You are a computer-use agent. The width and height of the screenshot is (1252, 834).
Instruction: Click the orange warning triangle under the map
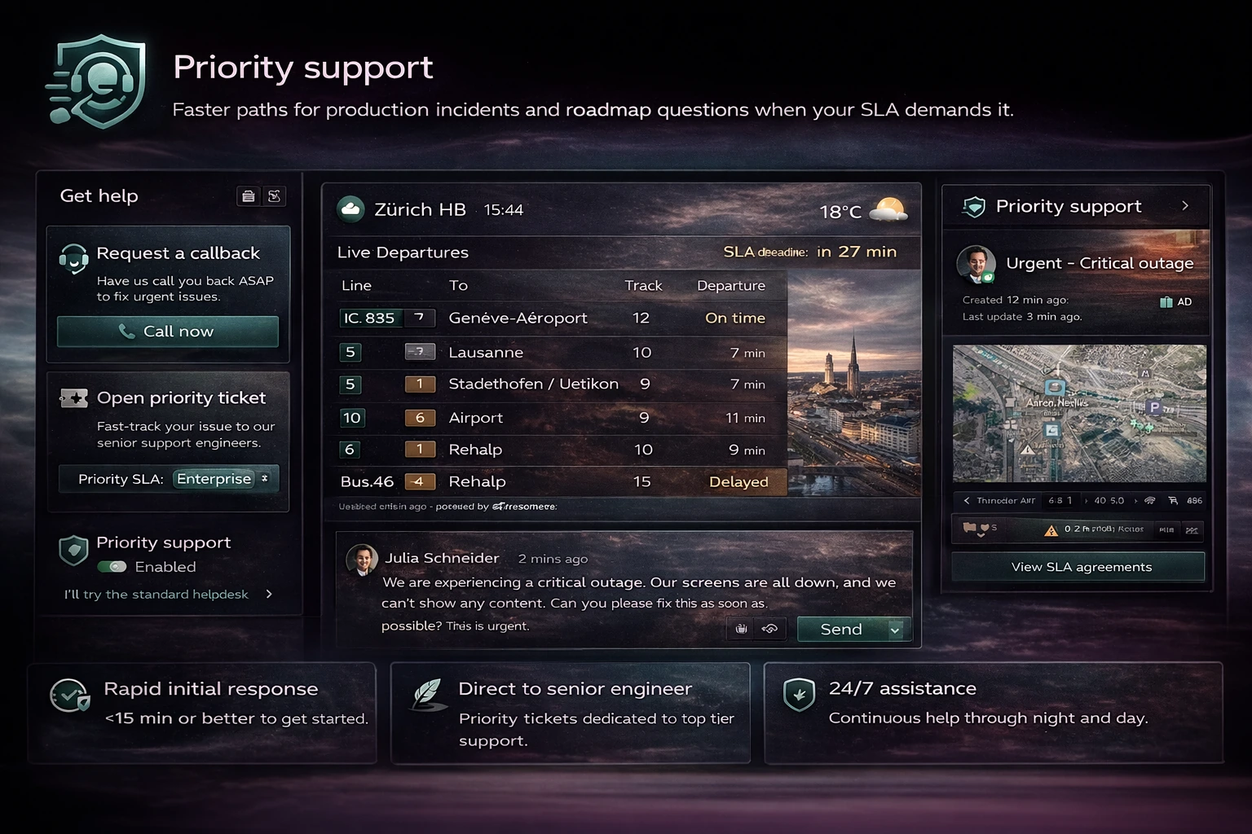coord(1051,530)
